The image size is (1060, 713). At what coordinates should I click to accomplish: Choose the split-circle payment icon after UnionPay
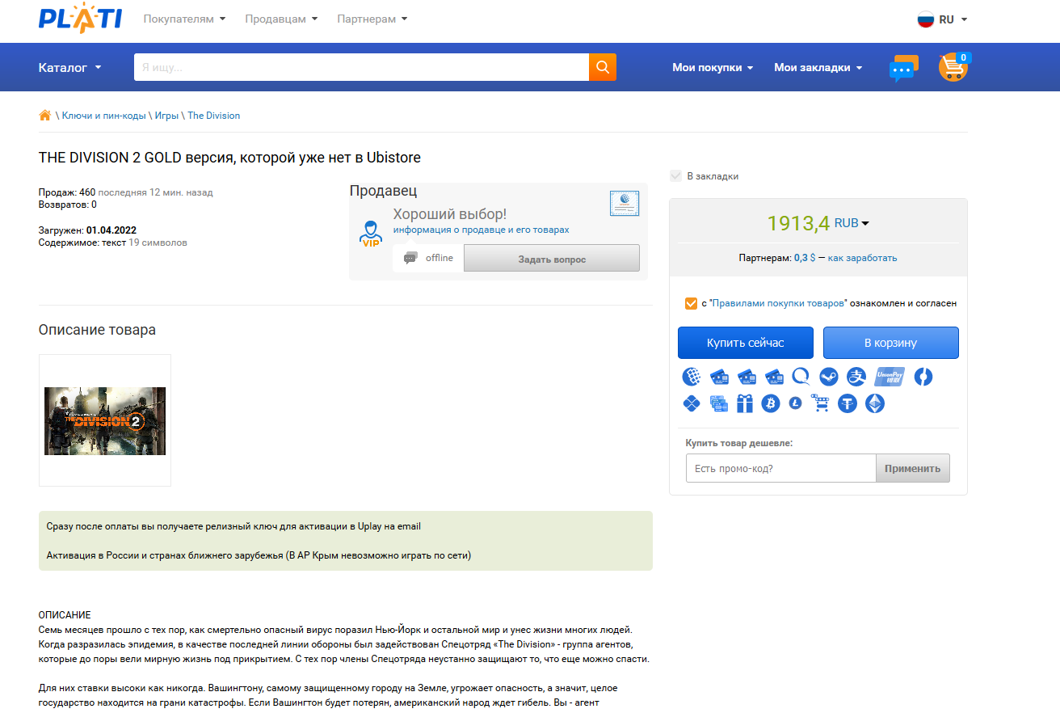click(923, 377)
